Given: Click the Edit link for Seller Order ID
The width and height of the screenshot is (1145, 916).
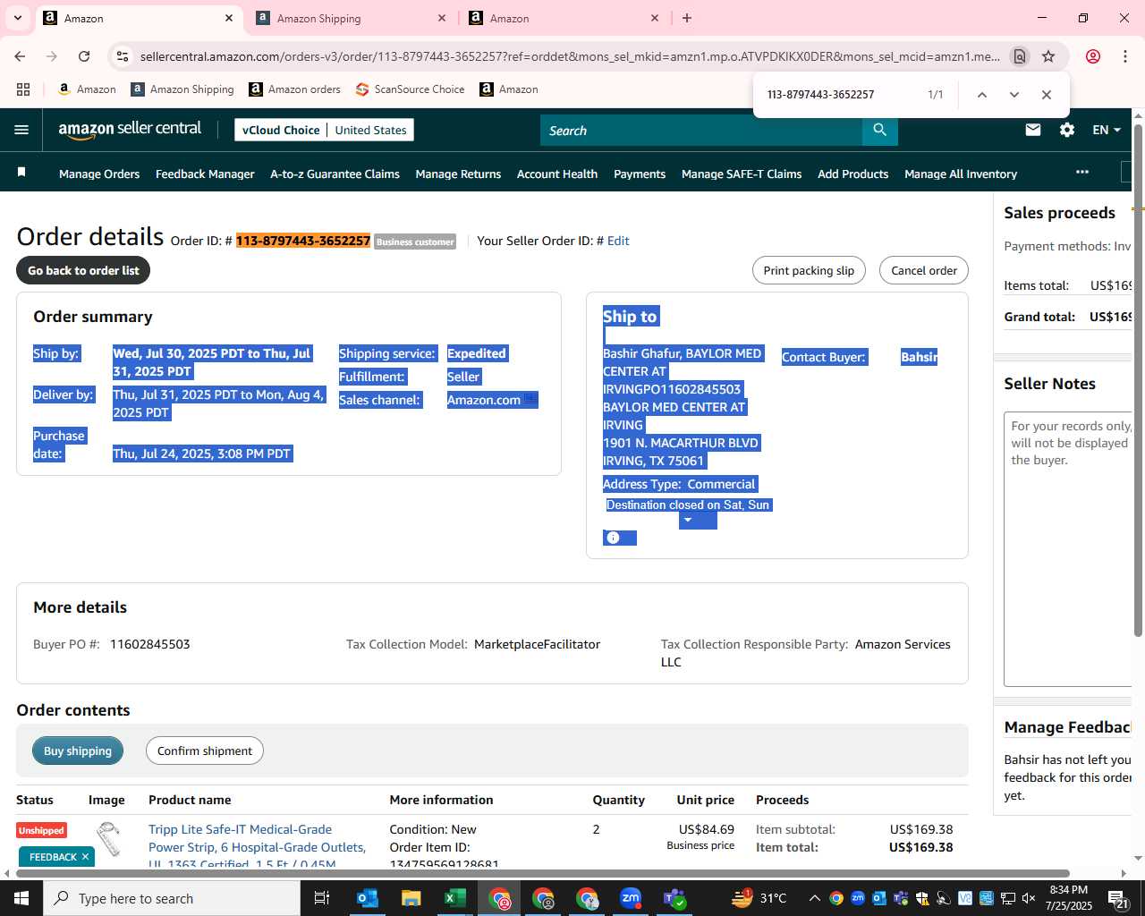Looking at the screenshot, I should [x=618, y=241].
